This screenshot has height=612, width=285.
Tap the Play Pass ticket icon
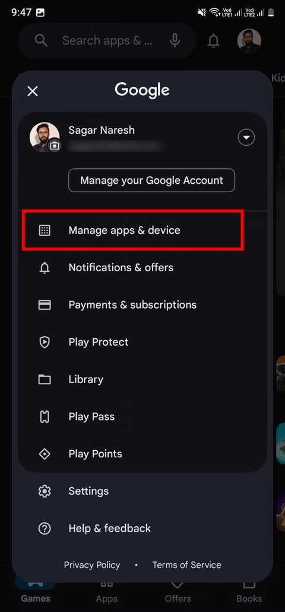click(x=45, y=417)
